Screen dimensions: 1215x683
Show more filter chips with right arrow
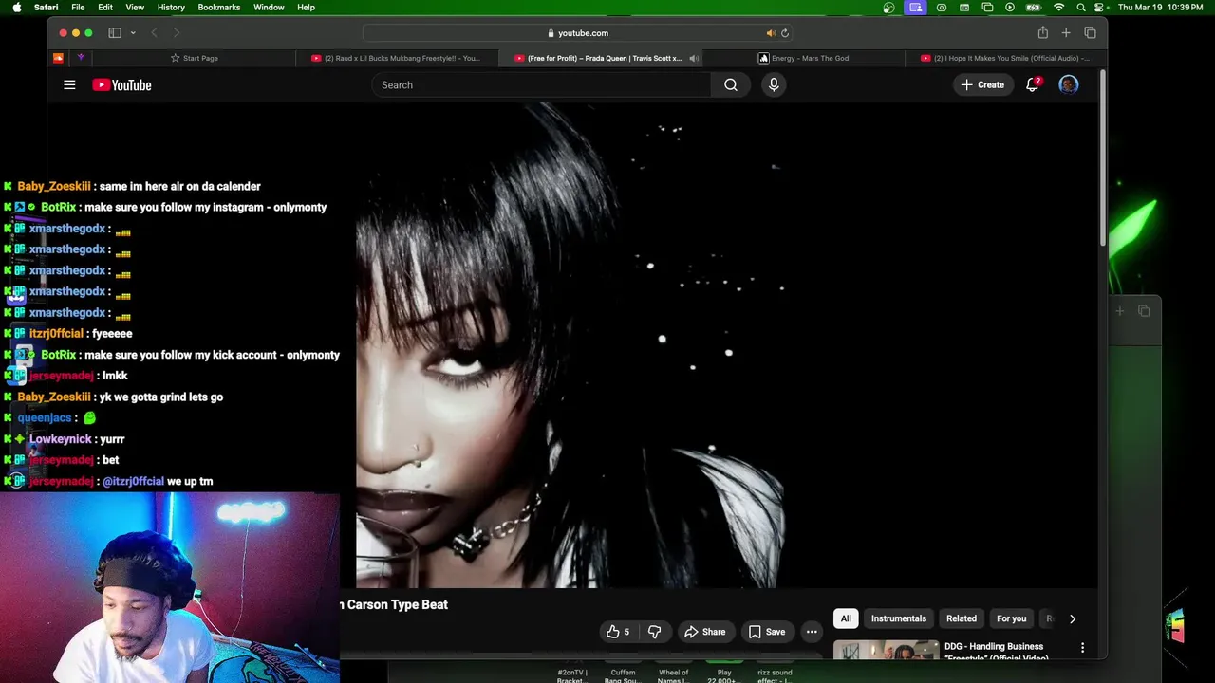pos(1073,618)
